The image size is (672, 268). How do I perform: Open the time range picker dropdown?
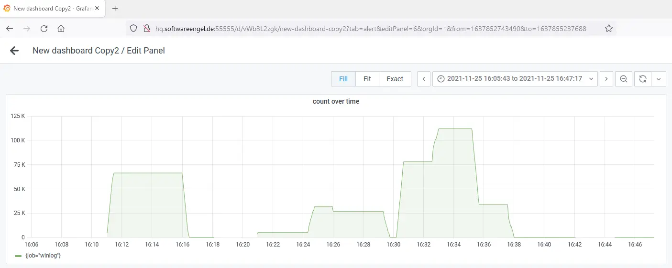coord(515,79)
